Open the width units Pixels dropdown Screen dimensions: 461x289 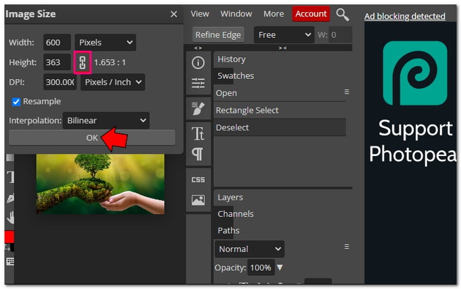pyautogui.click(x=105, y=43)
